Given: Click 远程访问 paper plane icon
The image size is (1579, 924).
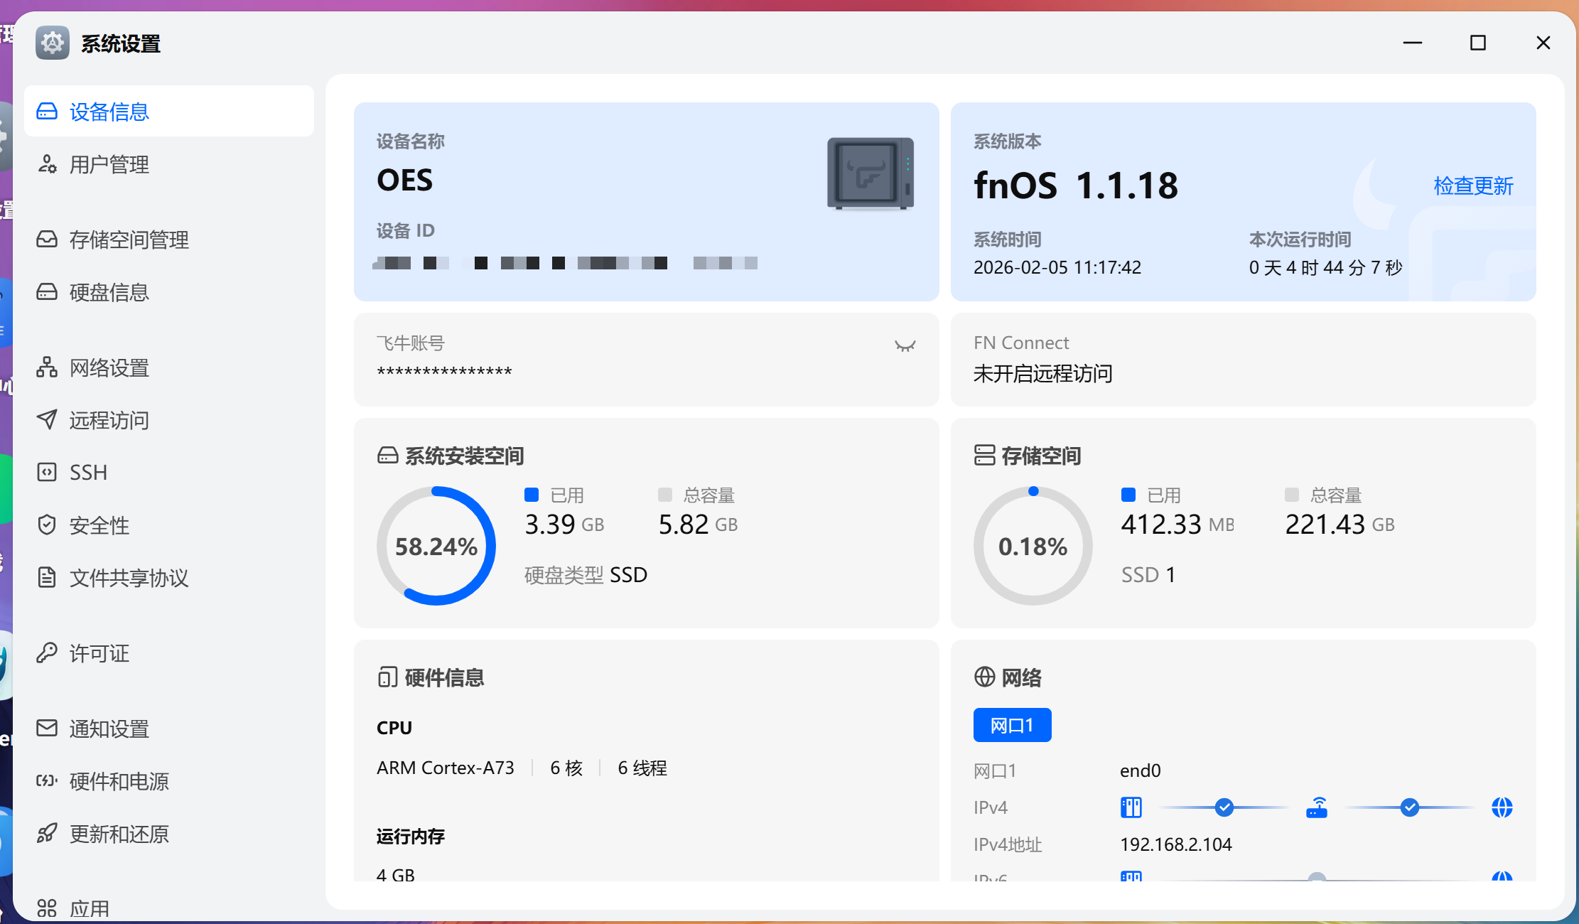Looking at the screenshot, I should (x=47, y=419).
